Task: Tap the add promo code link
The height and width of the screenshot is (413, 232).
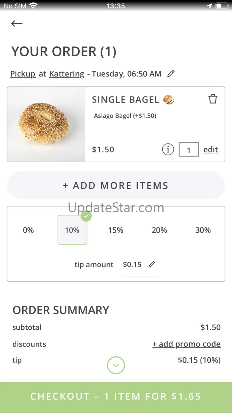Action: [x=186, y=344]
